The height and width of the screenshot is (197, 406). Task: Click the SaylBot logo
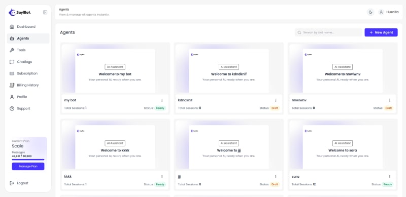(x=20, y=12)
